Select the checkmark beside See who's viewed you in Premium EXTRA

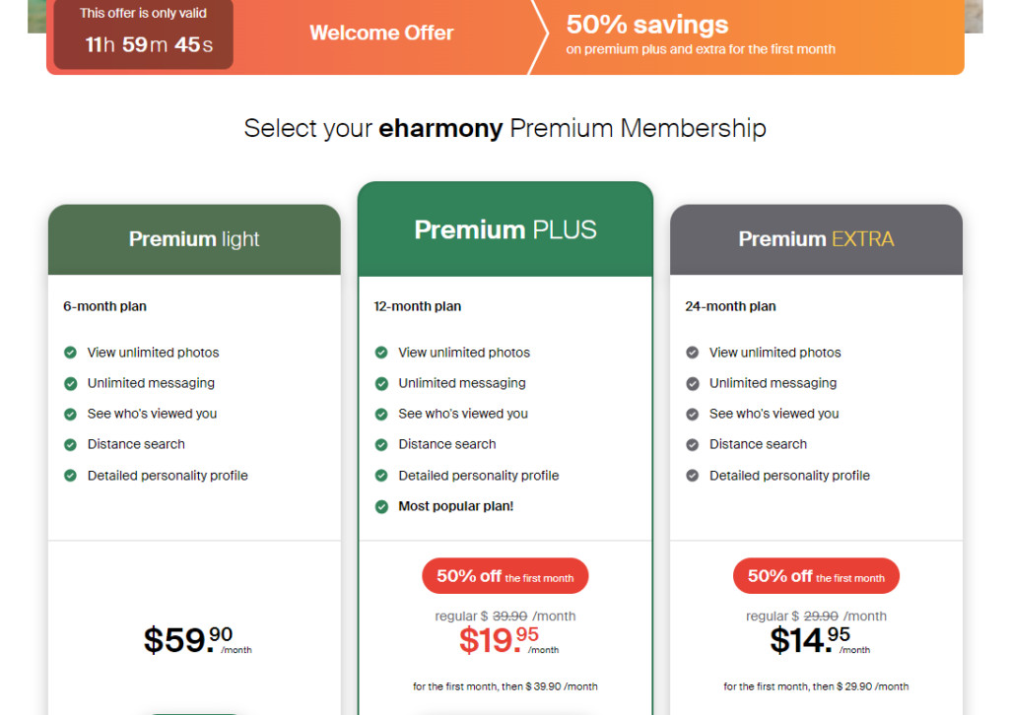pyautogui.click(x=691, y=414)
